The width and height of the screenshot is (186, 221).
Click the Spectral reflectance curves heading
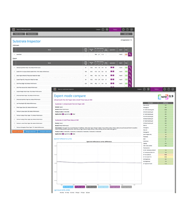point(63,139)
